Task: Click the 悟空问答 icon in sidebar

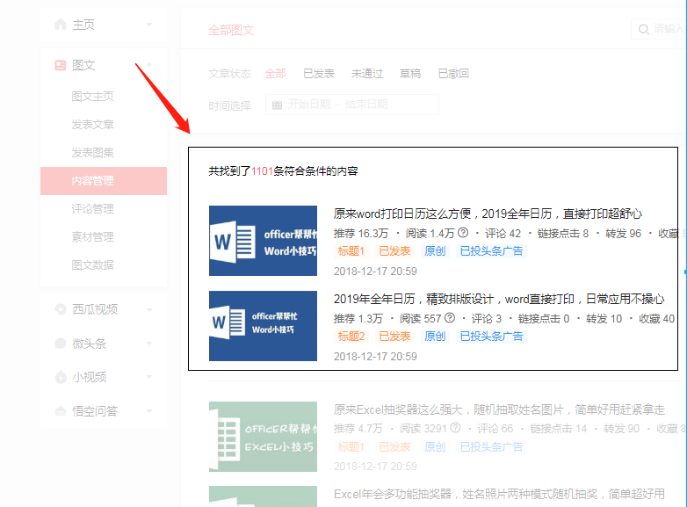Action: coord(61,411)
